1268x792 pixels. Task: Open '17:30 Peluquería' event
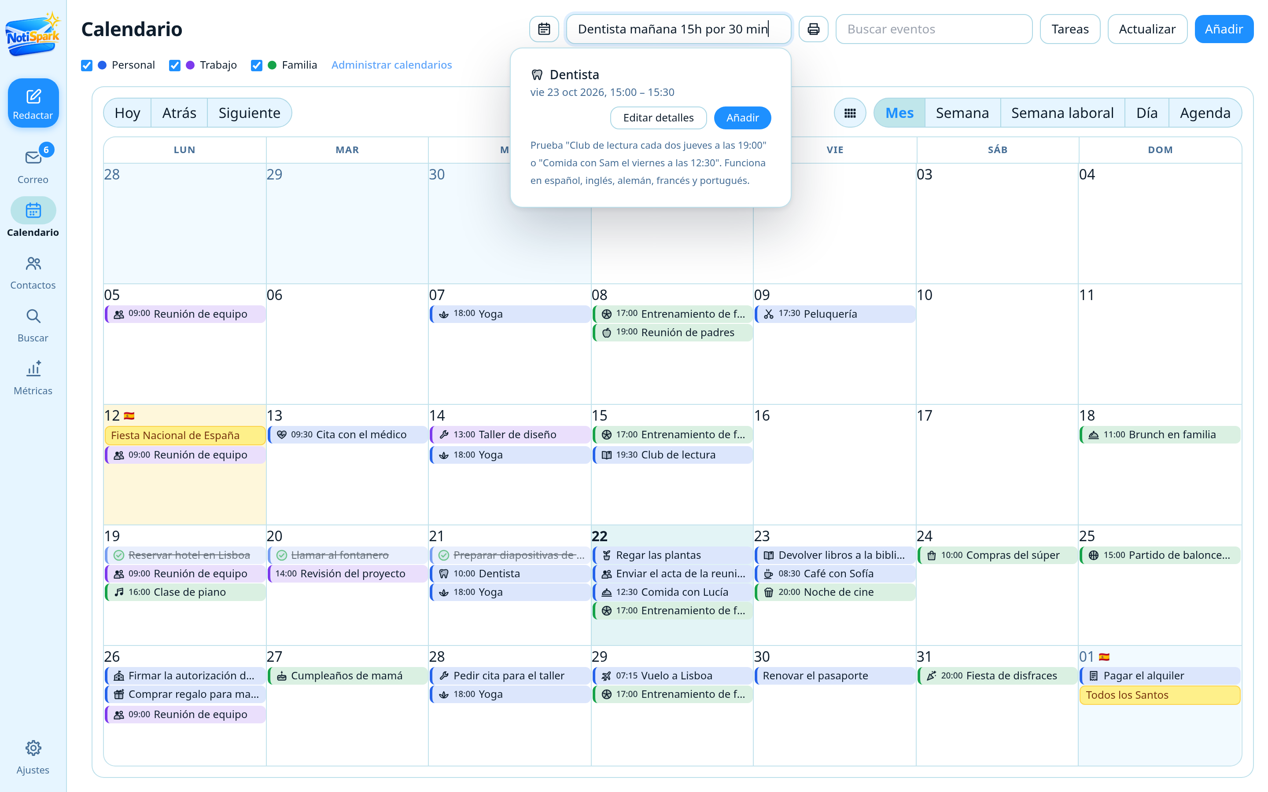click(x=835, y=314)
